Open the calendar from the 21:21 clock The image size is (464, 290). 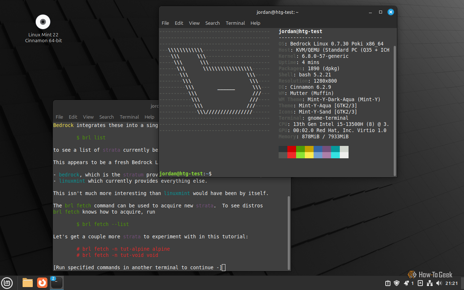[x=452, y=283]
